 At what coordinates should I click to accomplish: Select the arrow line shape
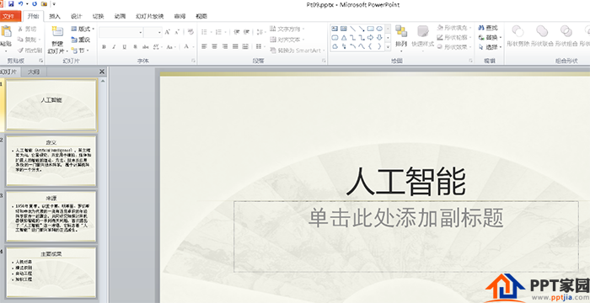click(x=362, y=29)
